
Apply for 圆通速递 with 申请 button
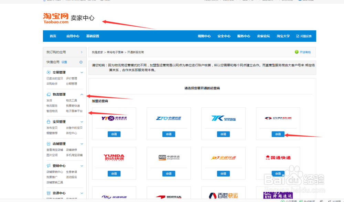click(114, 134)
